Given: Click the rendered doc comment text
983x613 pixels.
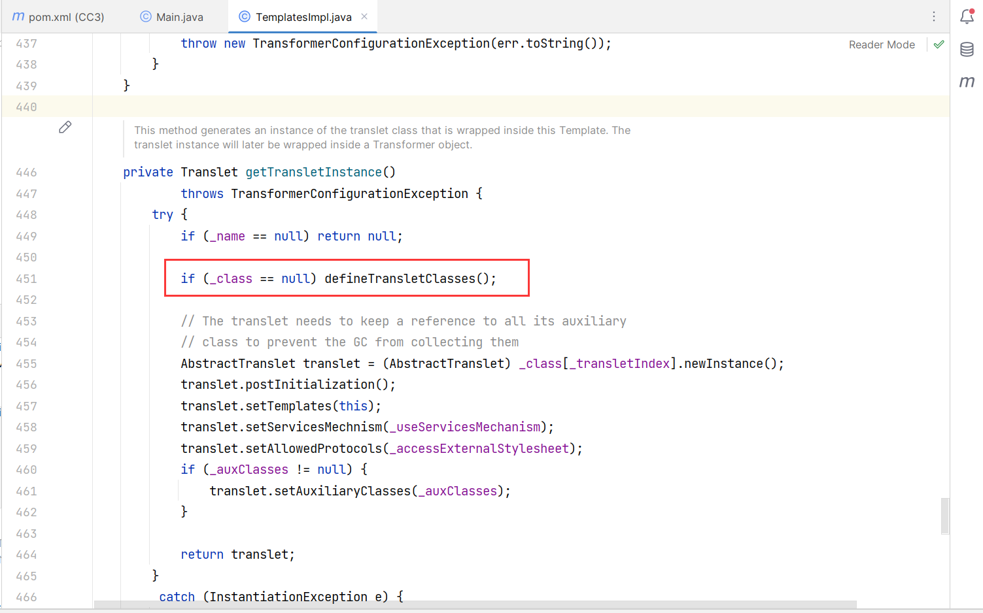Looking at the screenshot, I should pos(382,137).
